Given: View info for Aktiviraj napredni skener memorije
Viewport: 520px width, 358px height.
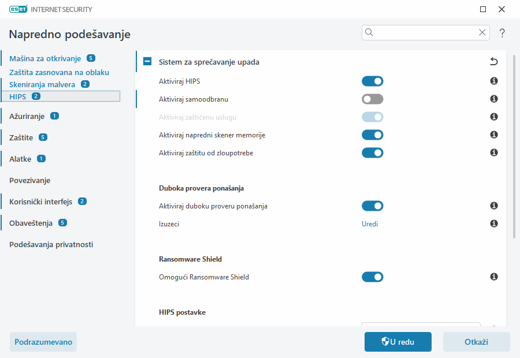Looking at the screenshot, I should pos(494,135).
